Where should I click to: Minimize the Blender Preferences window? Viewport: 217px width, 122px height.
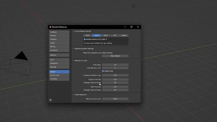[x=125, y=27]
